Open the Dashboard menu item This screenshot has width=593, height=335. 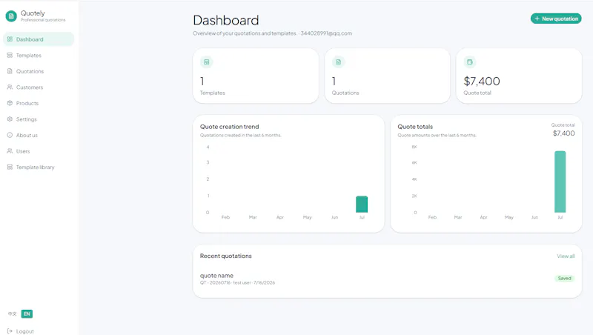(x=39, y=39)
